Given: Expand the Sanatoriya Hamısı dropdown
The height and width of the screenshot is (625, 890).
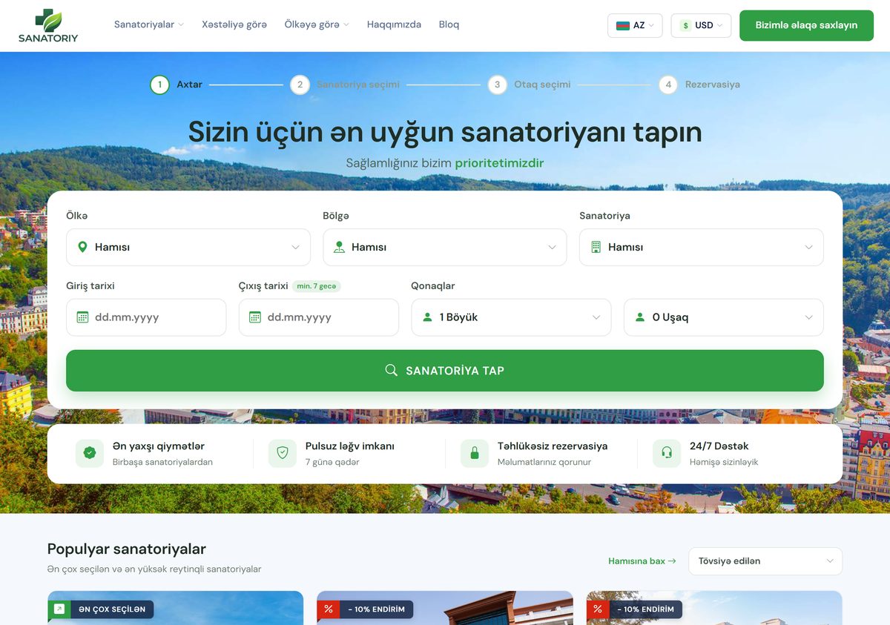Looking at the screenshot, I should tap(702, 247).
